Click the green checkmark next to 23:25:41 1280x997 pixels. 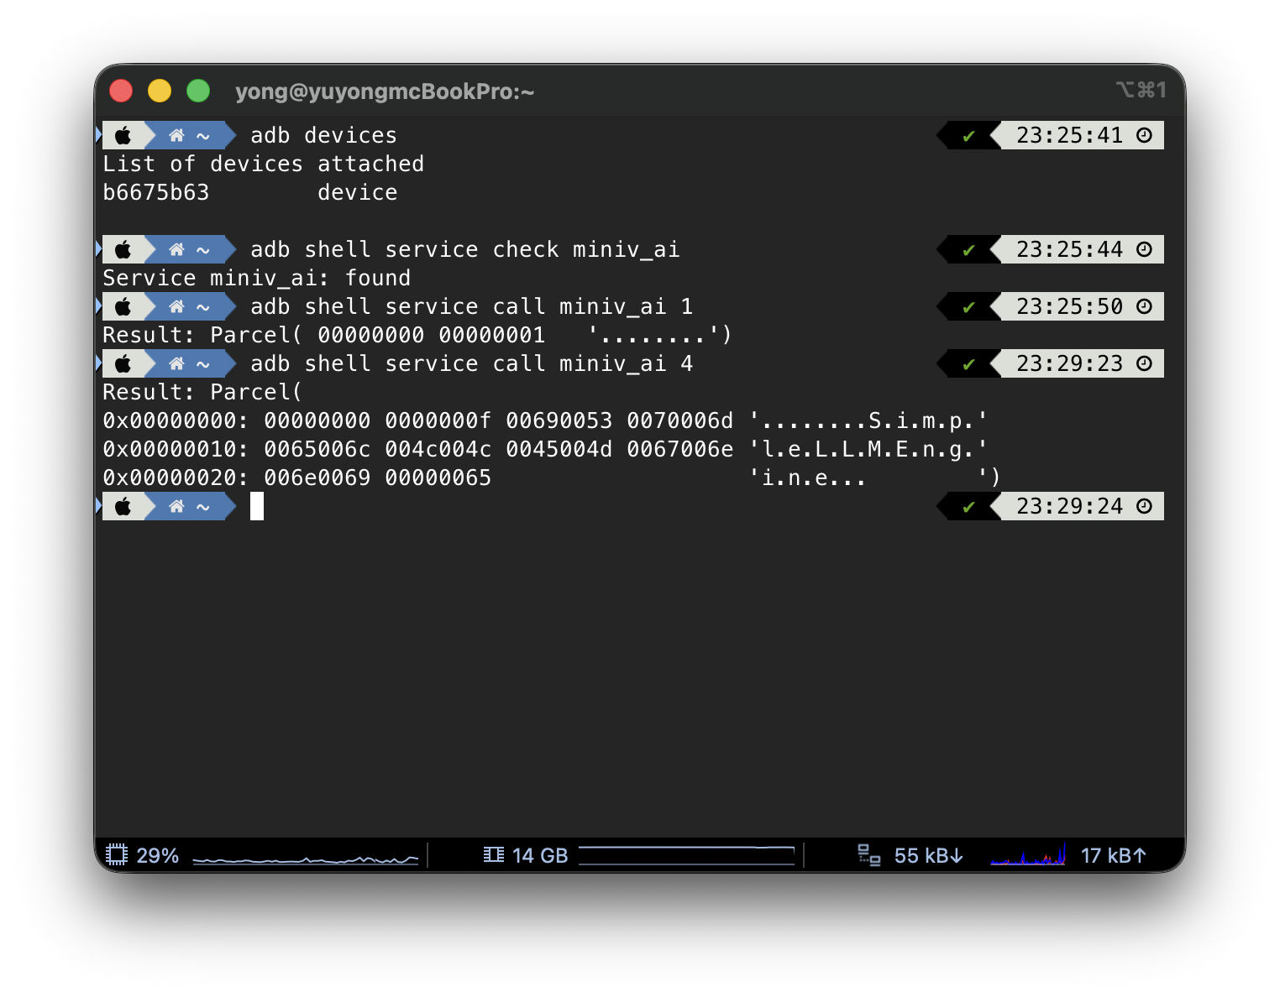[x=968, y=136]
